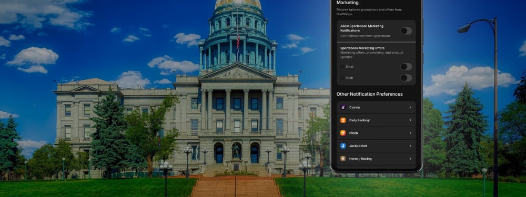Open the Casino label
This screenshot has width=526, height=197.
[x=355, y=108]
